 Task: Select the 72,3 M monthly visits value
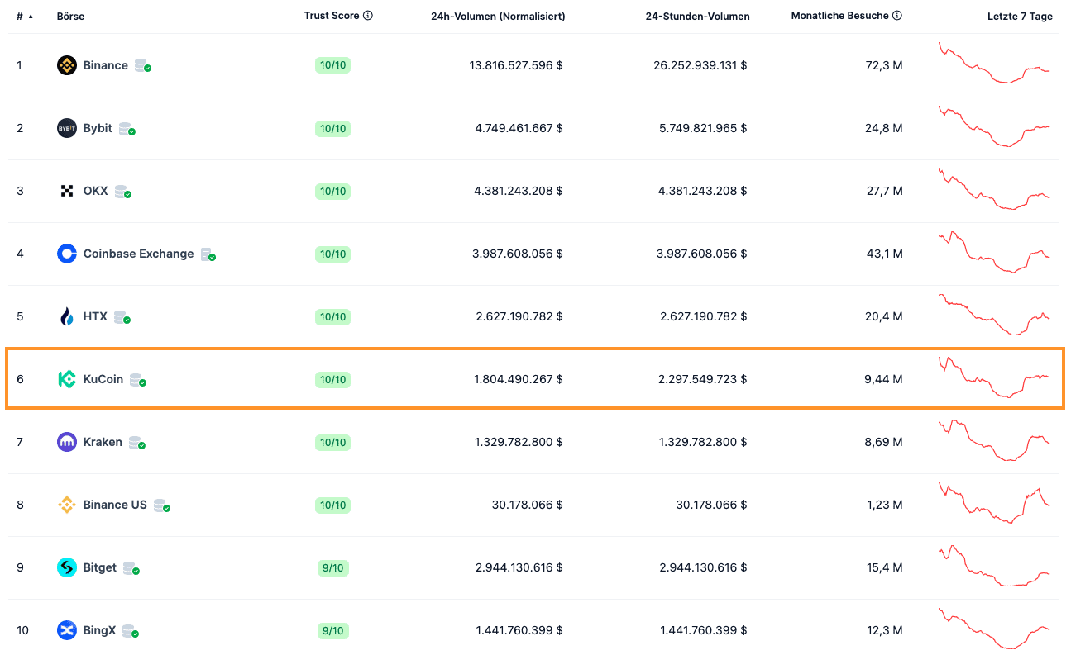884,65
